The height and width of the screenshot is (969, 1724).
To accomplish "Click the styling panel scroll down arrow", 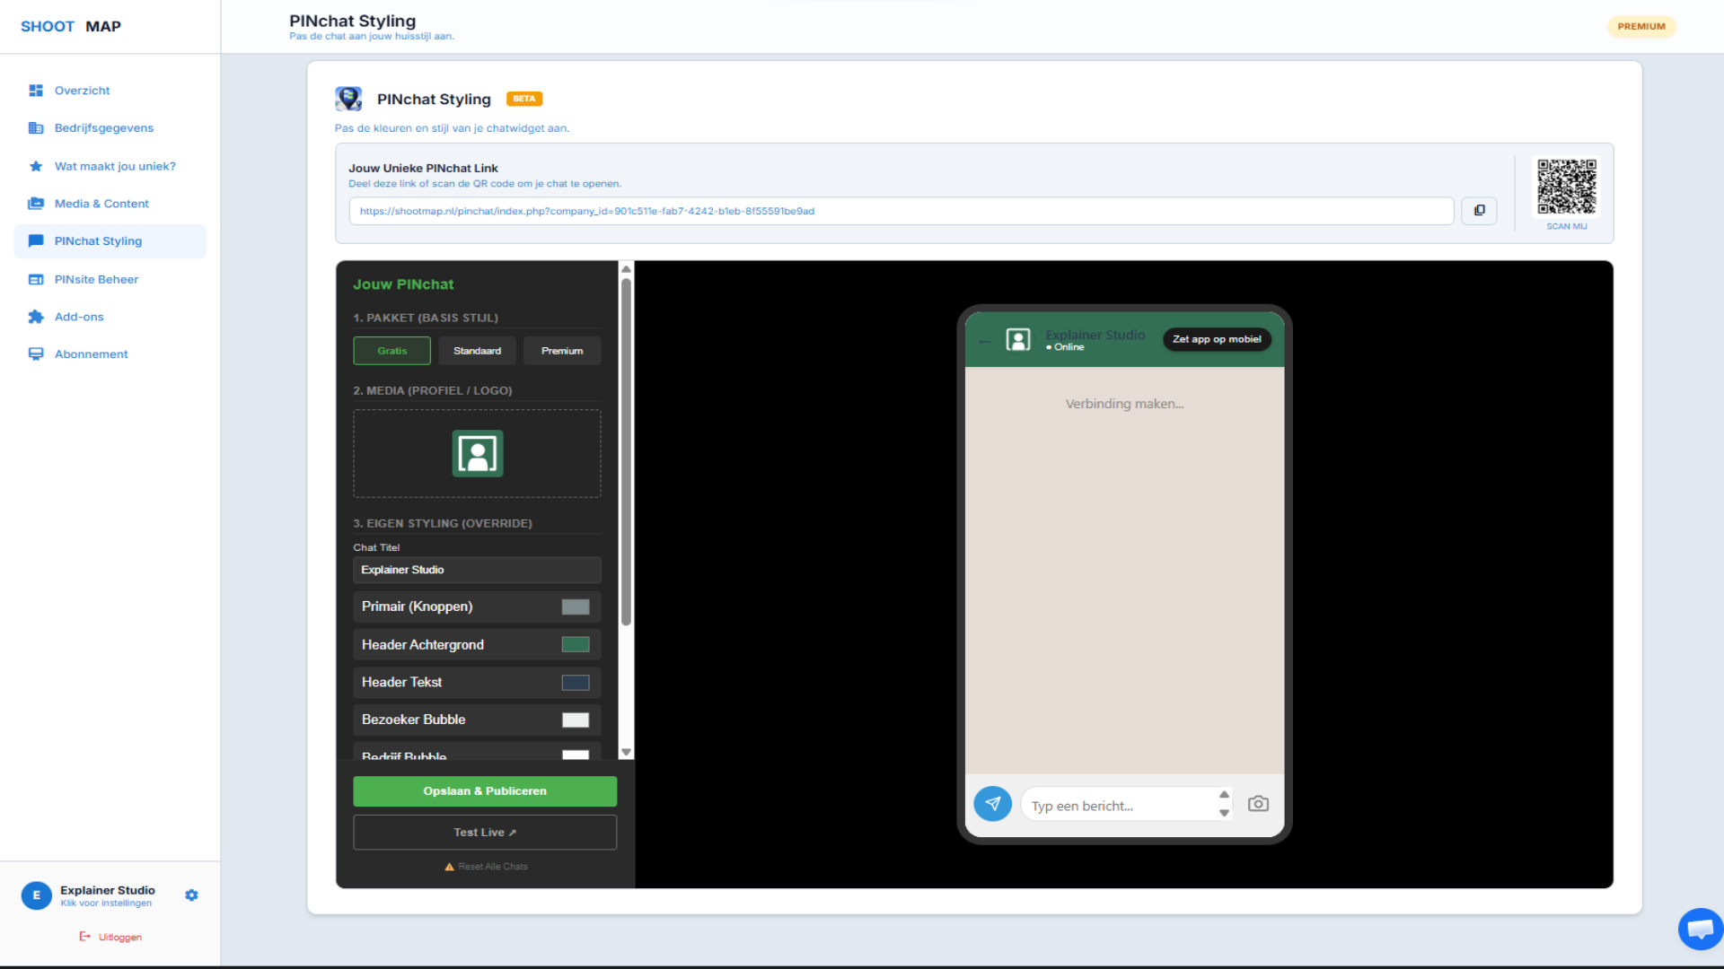I will pos(626,752).
